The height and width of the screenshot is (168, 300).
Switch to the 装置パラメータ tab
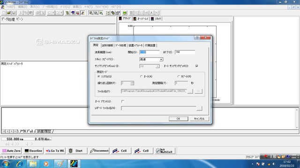[x=135, y=45]
